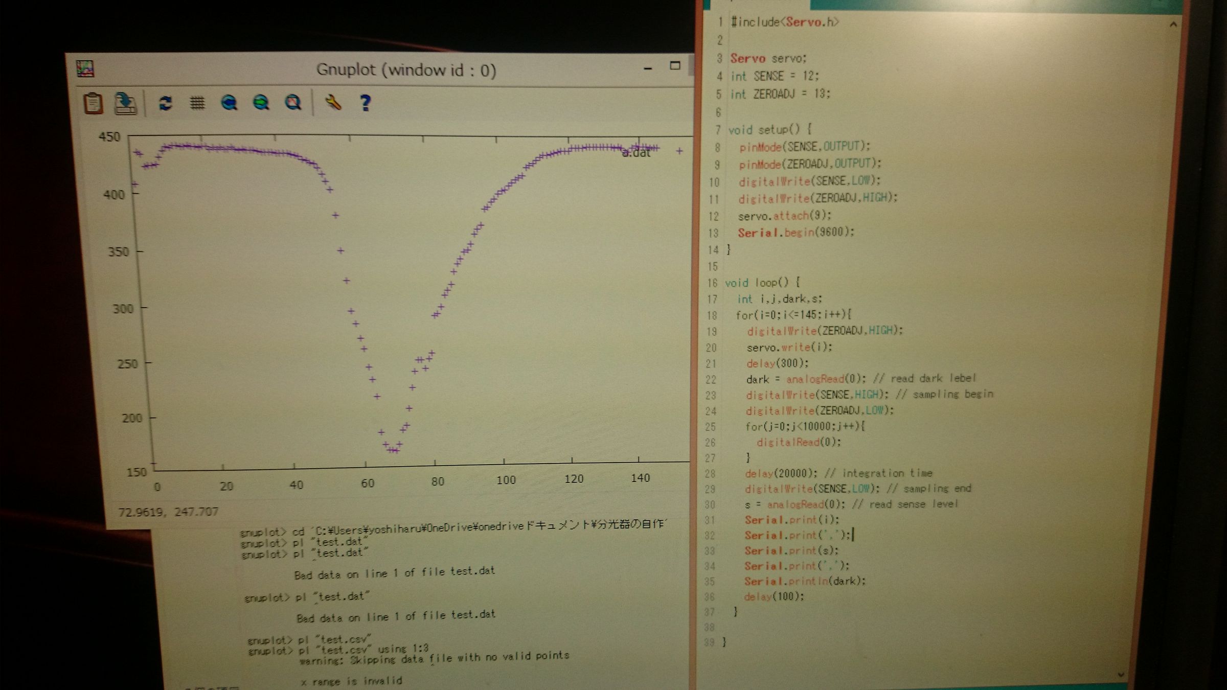The width and height of the screenshot is (1227, 690).
Task: Click the lowest data point of the dip
Action: [x=393, y=450]
